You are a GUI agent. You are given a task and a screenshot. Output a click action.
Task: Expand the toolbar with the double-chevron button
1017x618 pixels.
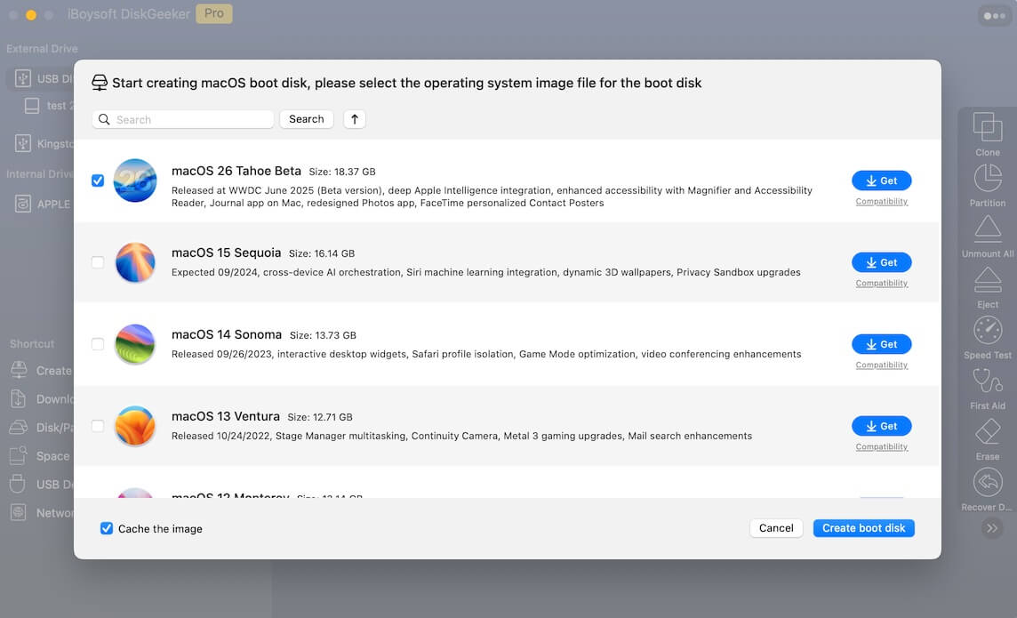[992, 528]
